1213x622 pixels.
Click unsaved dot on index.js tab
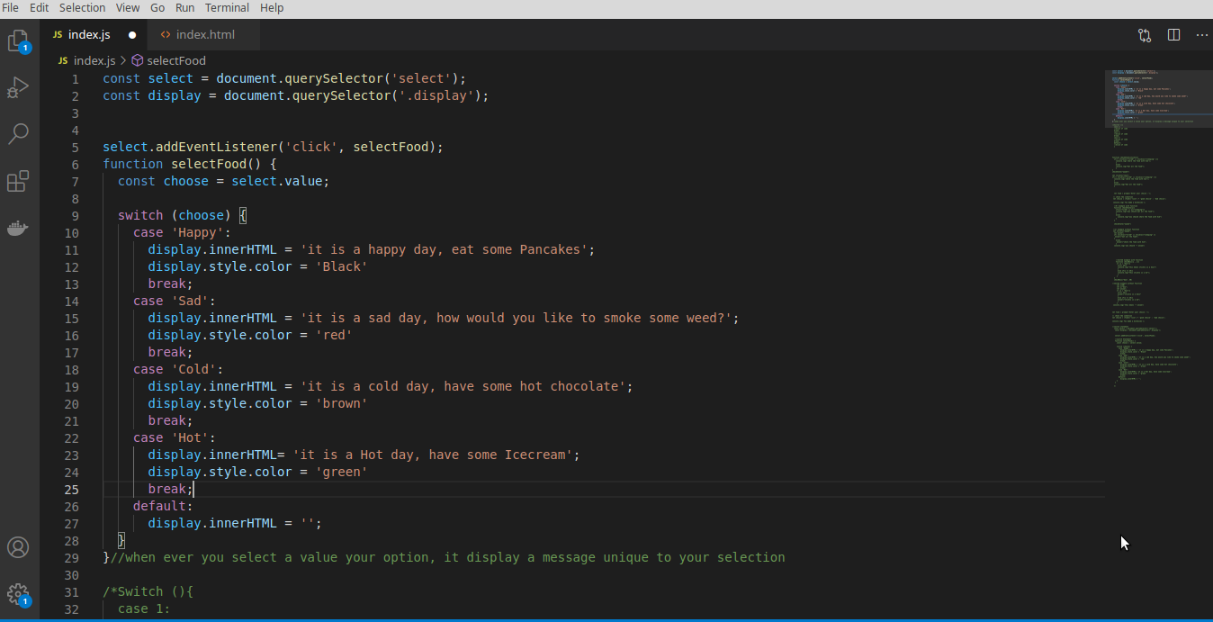[132, 35]
